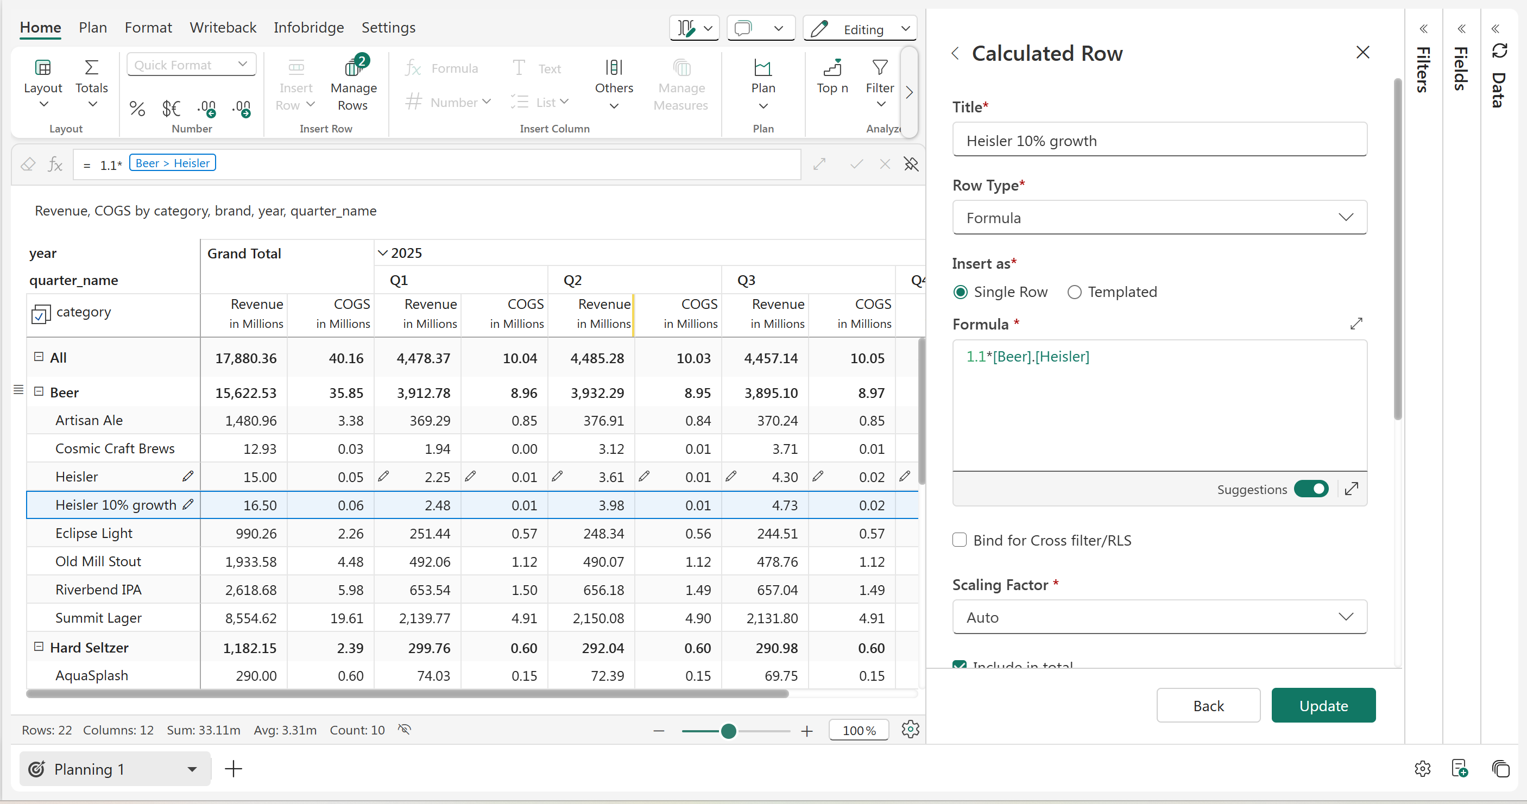Click the unpin icon in formula bar

(x=911, y=164)
